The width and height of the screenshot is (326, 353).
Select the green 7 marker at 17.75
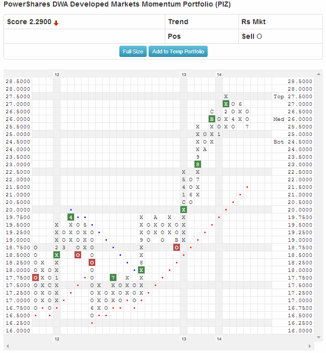point(113,277)
